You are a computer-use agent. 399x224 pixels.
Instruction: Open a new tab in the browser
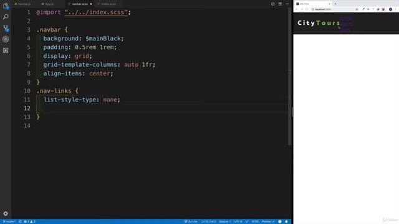click(335, 4)
